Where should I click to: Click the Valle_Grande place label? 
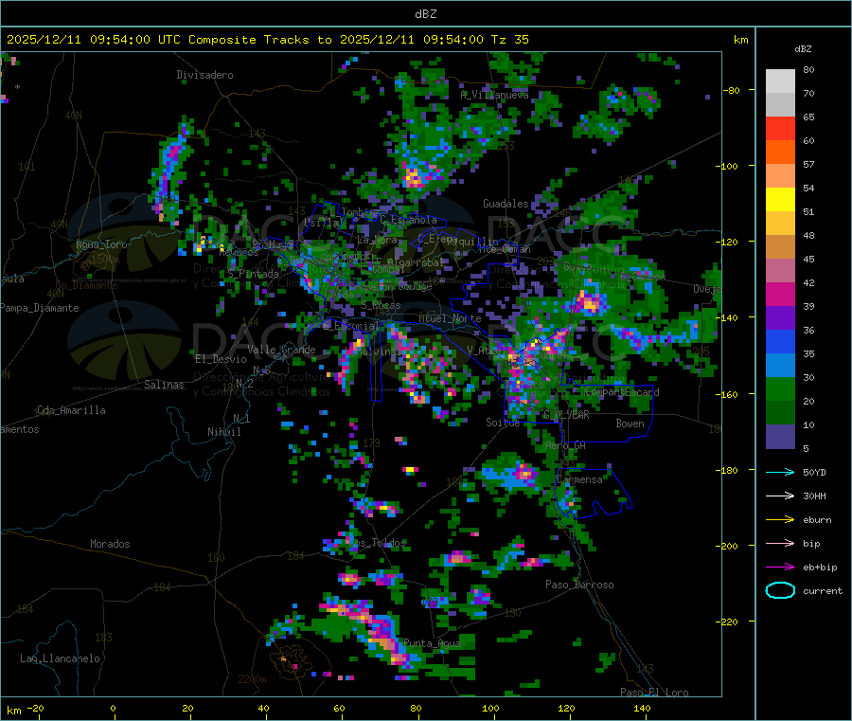281,350
